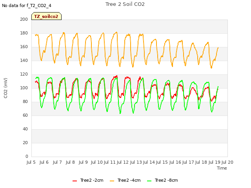251x188 pixels.
Task: Click the y-axis value 140
Action: click(x=24, y=61)
